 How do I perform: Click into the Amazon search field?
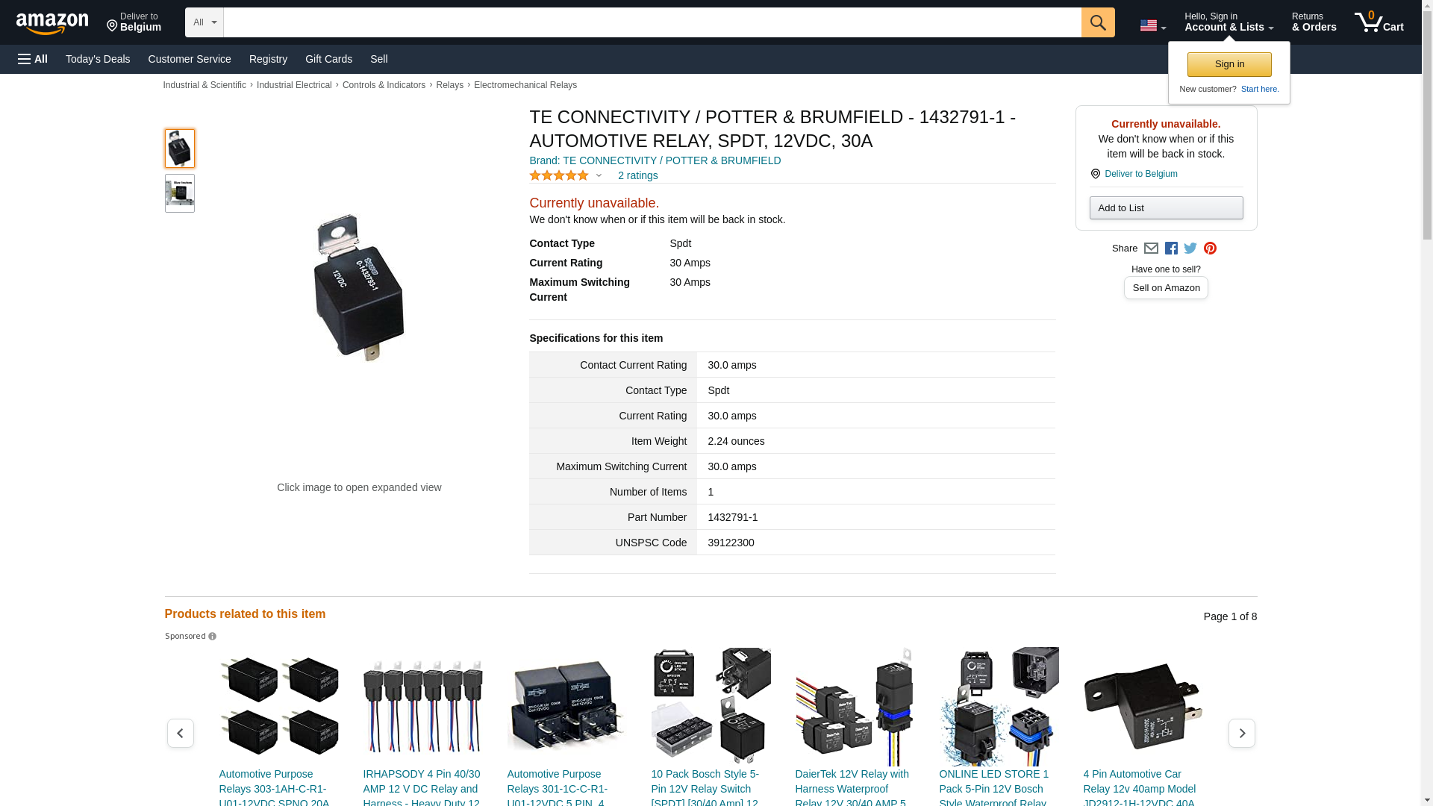pos(652,22)
